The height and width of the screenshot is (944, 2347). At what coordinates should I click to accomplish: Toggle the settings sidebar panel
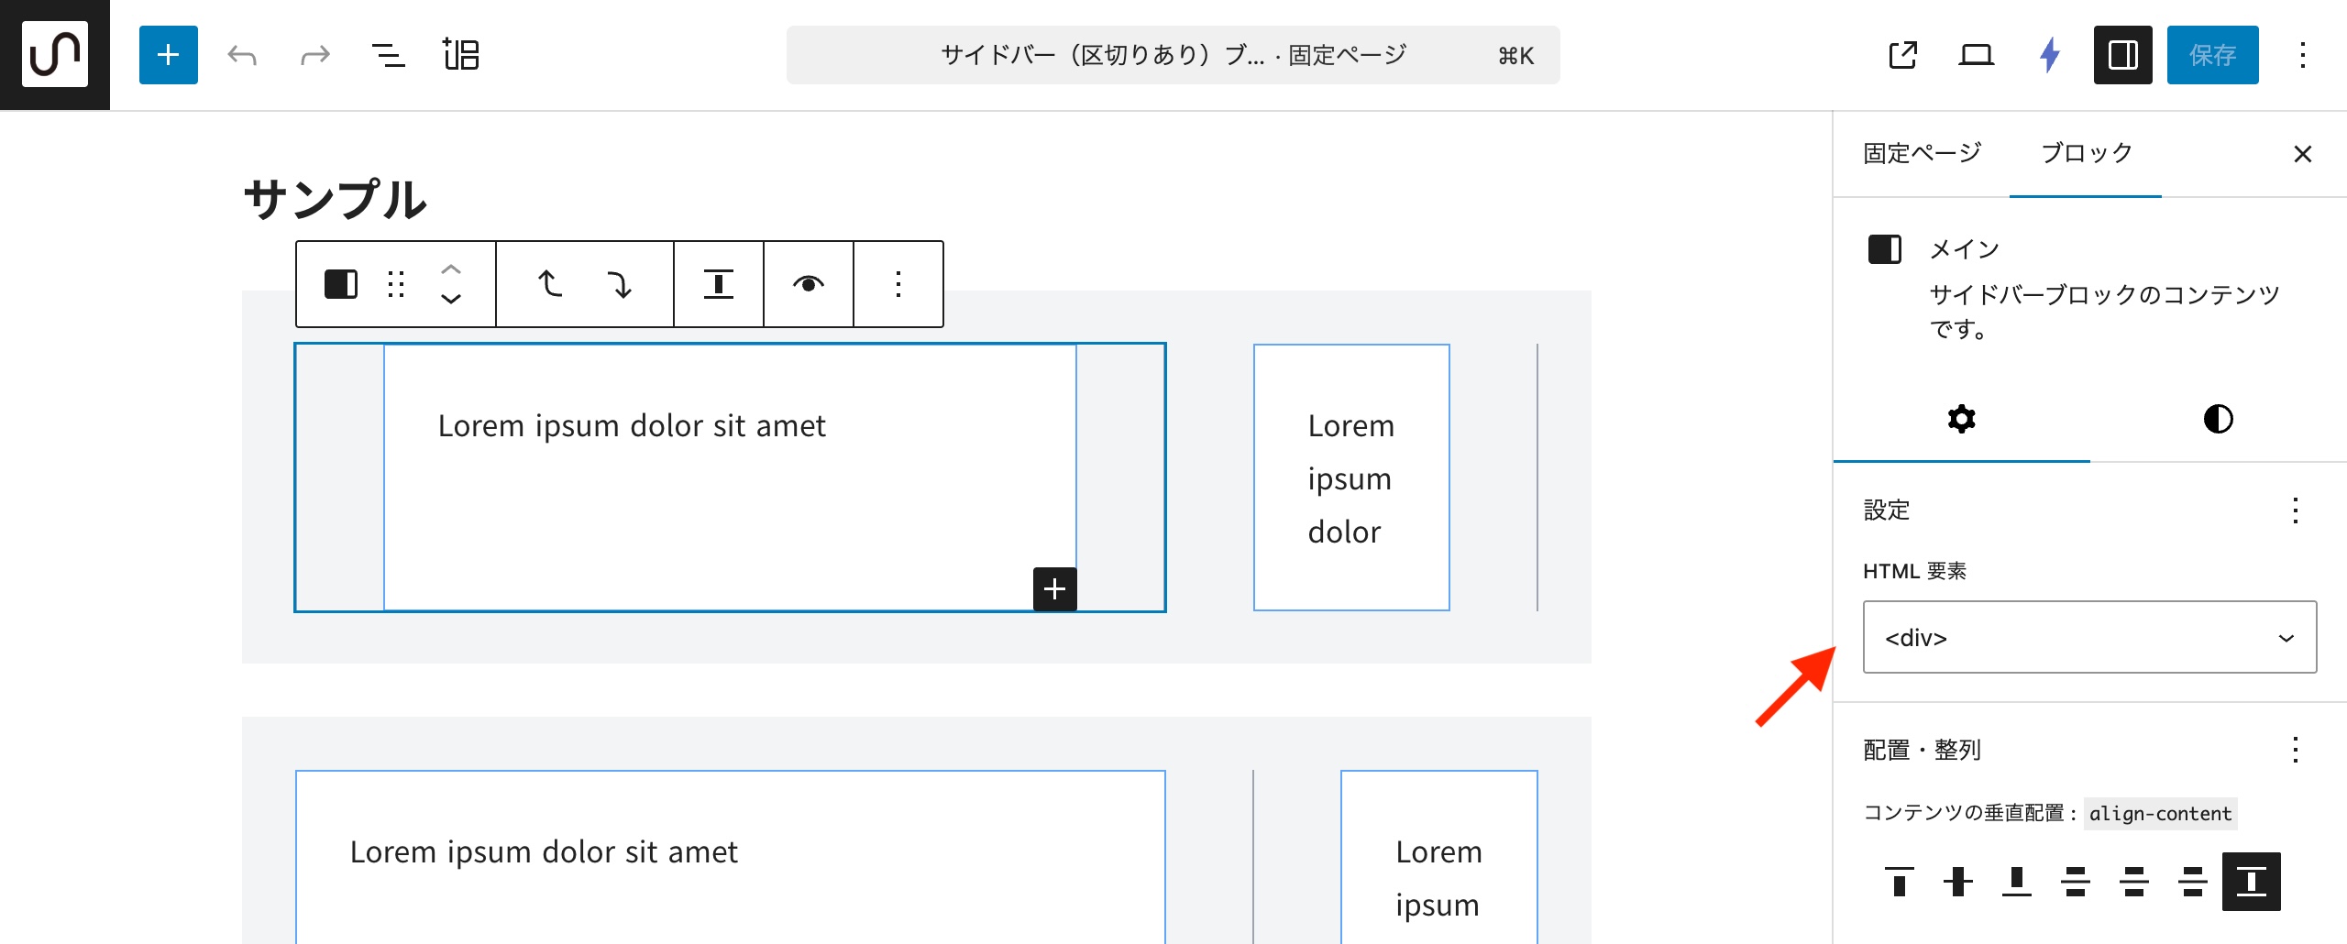(2122, 55)
